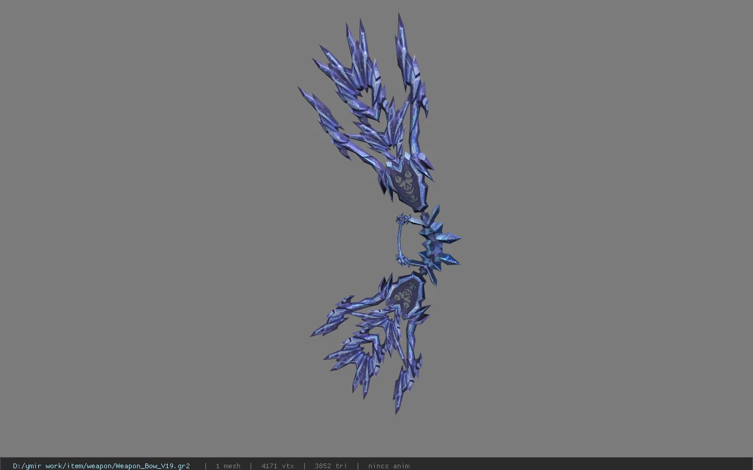Click the '1 mesh' status entry

228,466
